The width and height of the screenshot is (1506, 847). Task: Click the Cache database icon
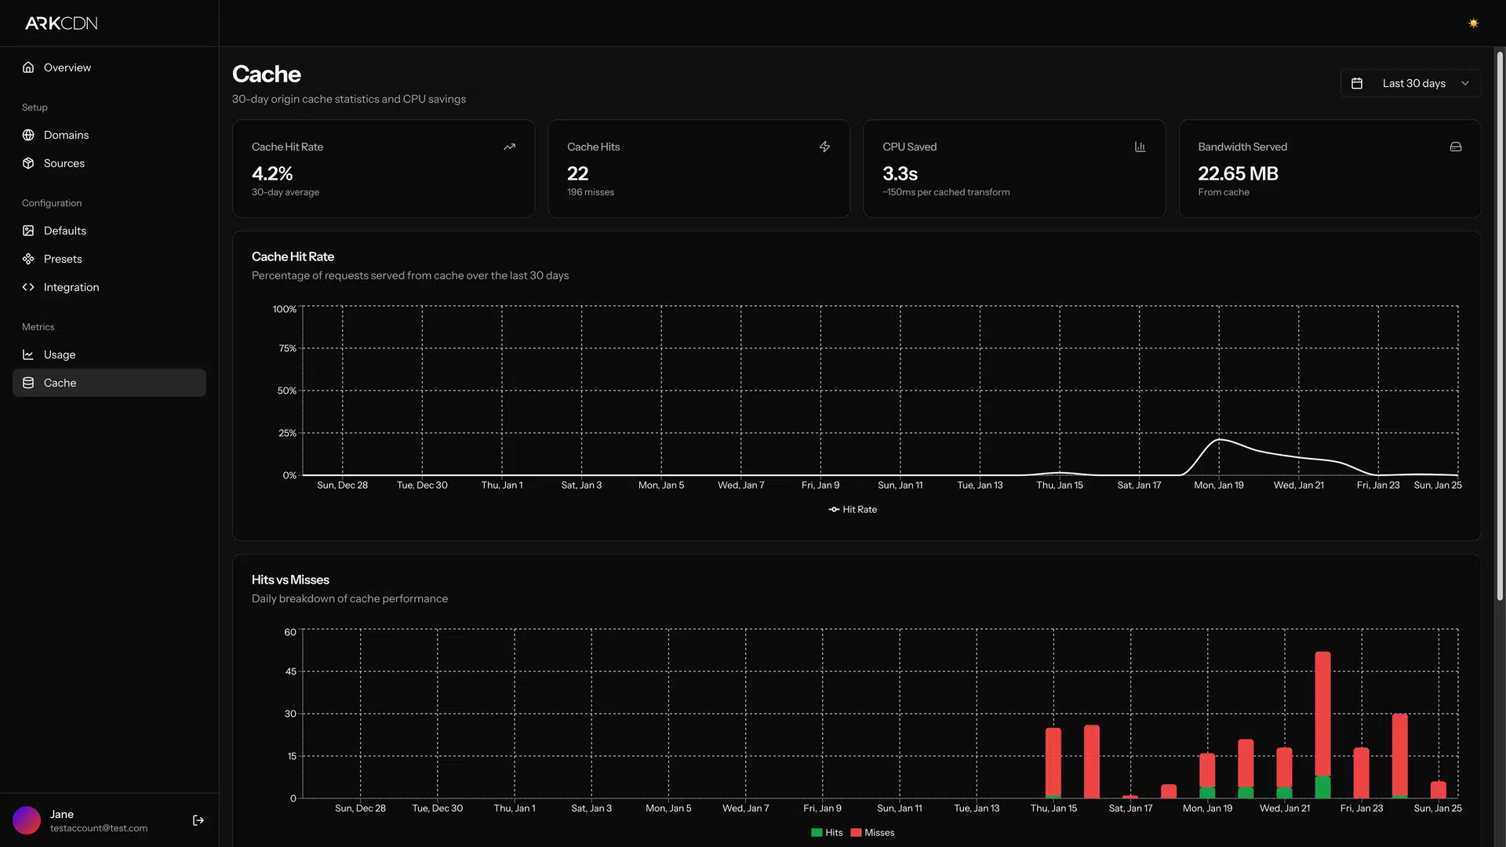coord(28,383)
